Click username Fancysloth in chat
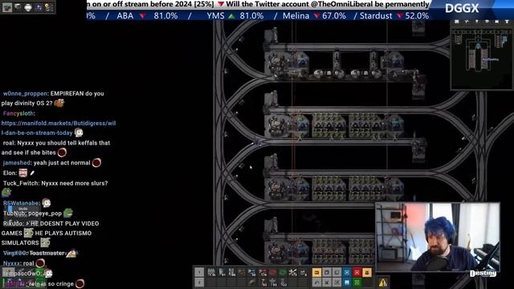 pos(18,113)
